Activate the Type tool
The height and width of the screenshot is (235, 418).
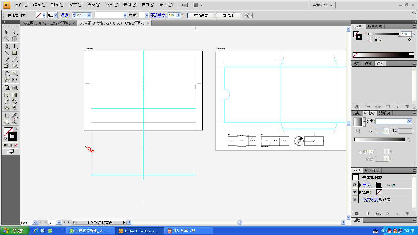point(14,46)
